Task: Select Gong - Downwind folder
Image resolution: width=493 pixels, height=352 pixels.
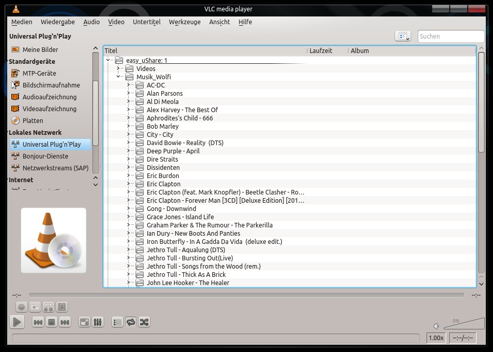Action: click(x=172, y=209)
